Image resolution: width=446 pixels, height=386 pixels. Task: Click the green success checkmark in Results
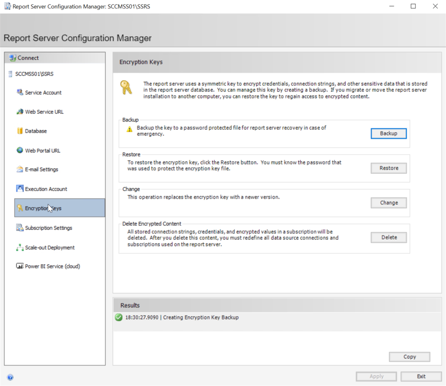[x=118, y=318]
